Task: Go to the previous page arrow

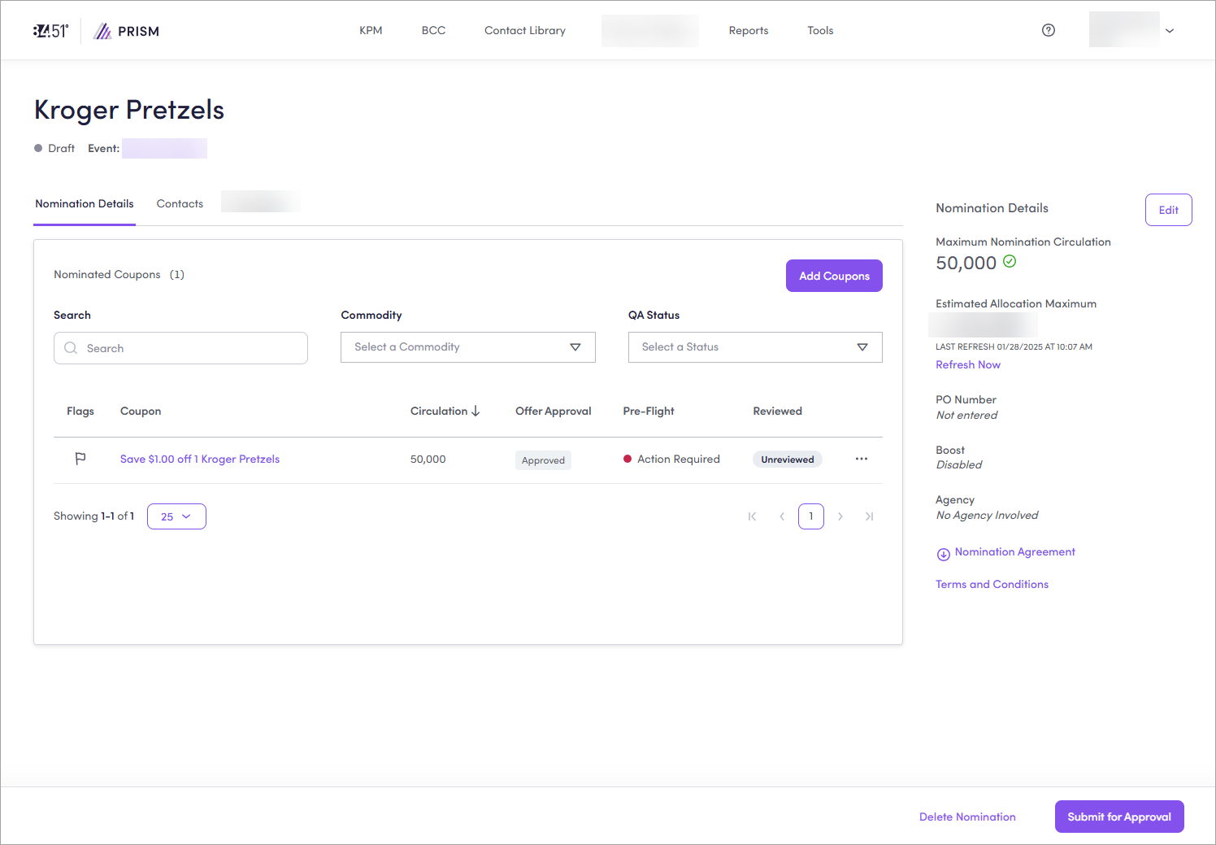Action: coord(782,516)
